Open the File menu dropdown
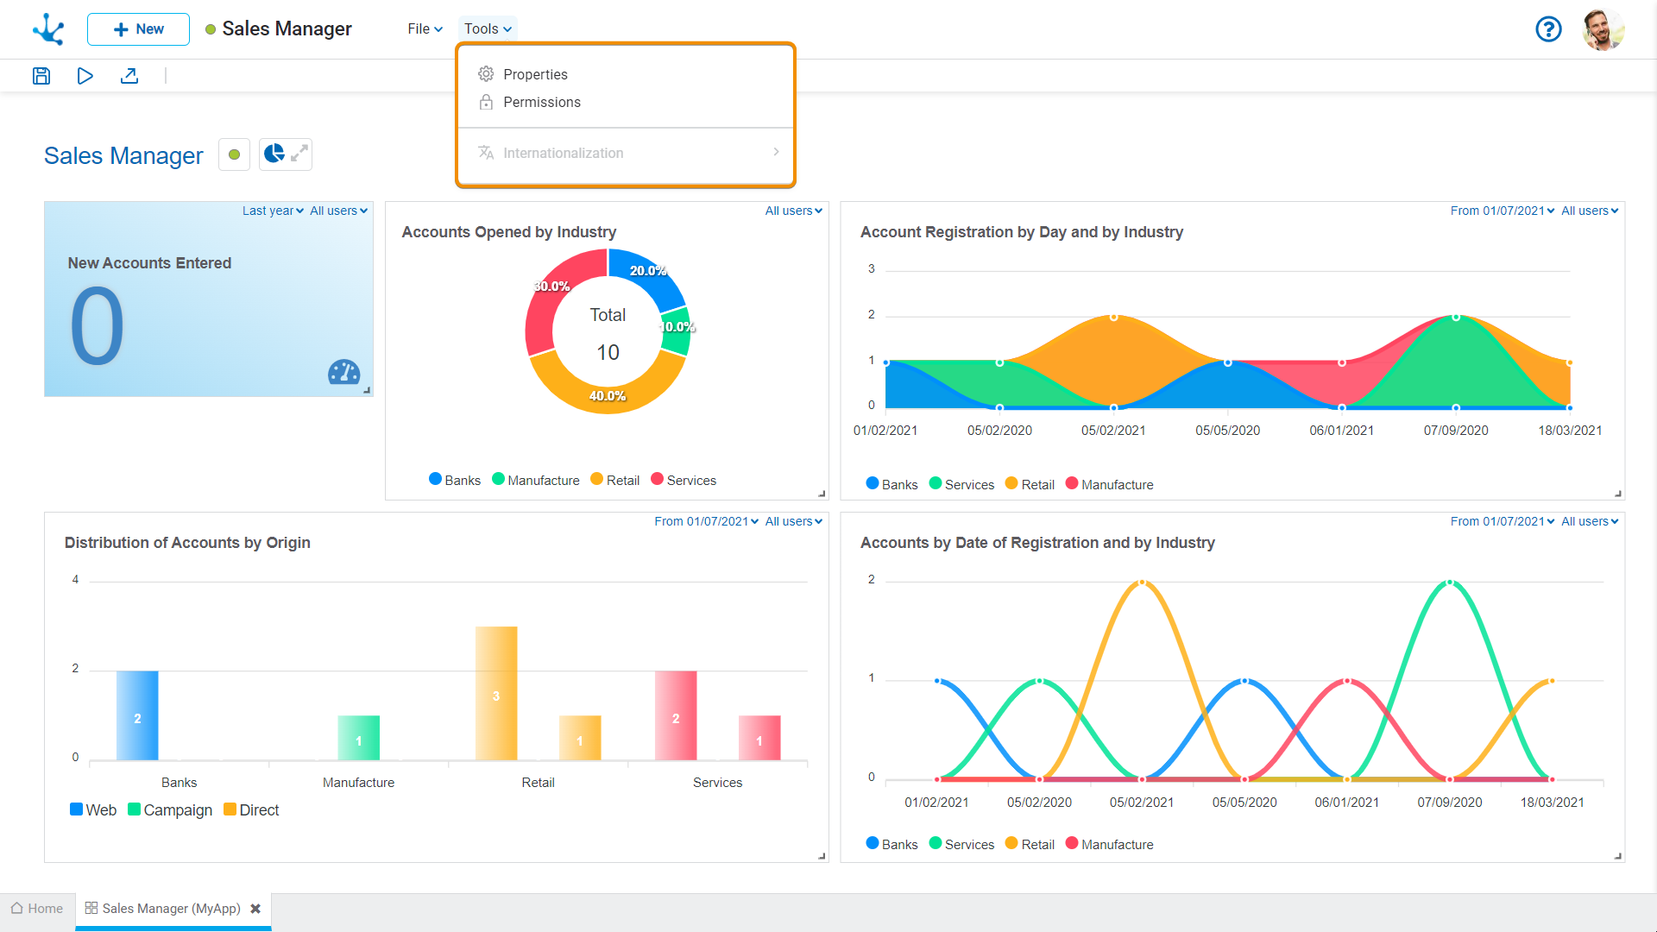The image size is (1657, 932). pos(425,28)
